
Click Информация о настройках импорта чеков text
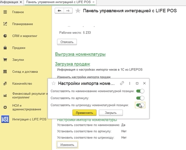pyautogui.click(x=100, y=70)
